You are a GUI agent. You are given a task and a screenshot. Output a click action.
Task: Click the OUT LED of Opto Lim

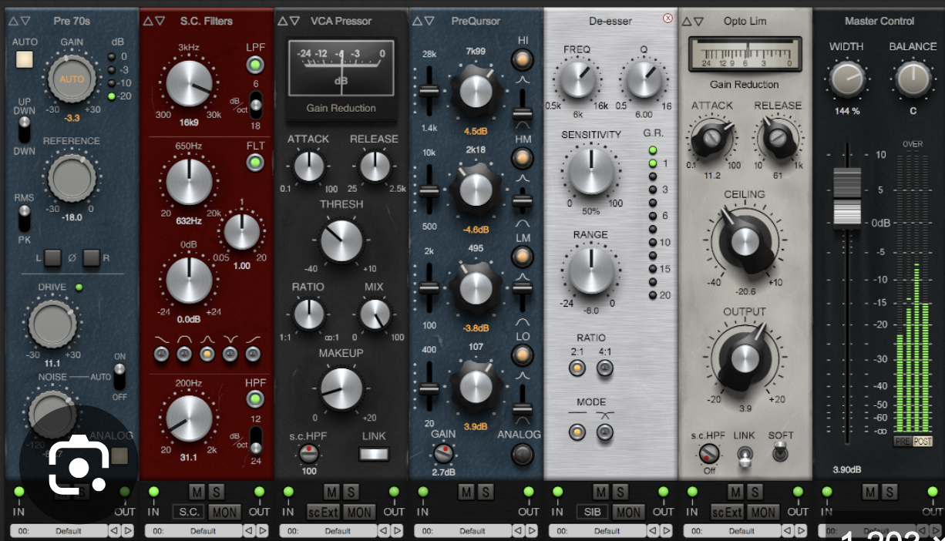coord(798,492)
